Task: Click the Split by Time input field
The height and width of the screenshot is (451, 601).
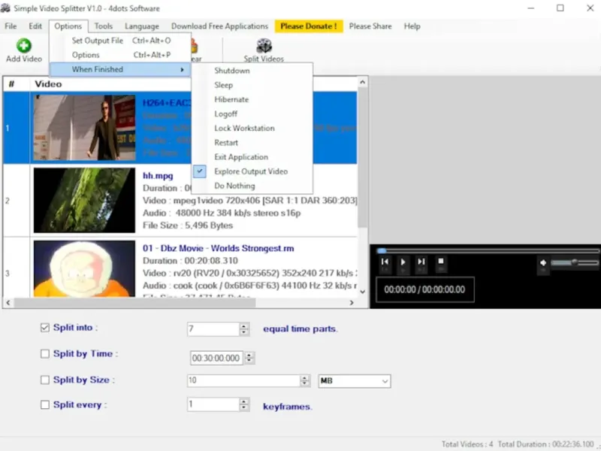Action: 216,358
